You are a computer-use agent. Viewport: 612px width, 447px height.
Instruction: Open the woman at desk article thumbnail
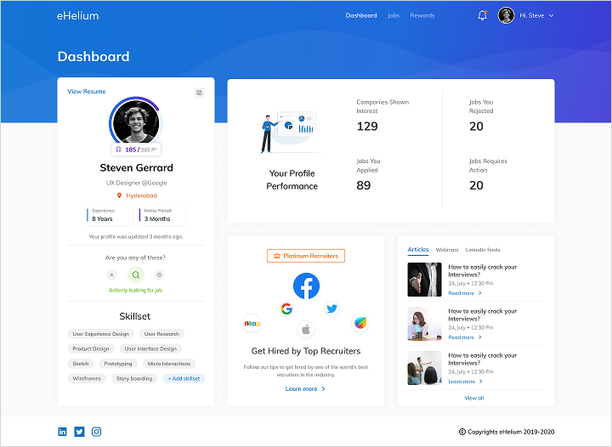pos(425,324)
